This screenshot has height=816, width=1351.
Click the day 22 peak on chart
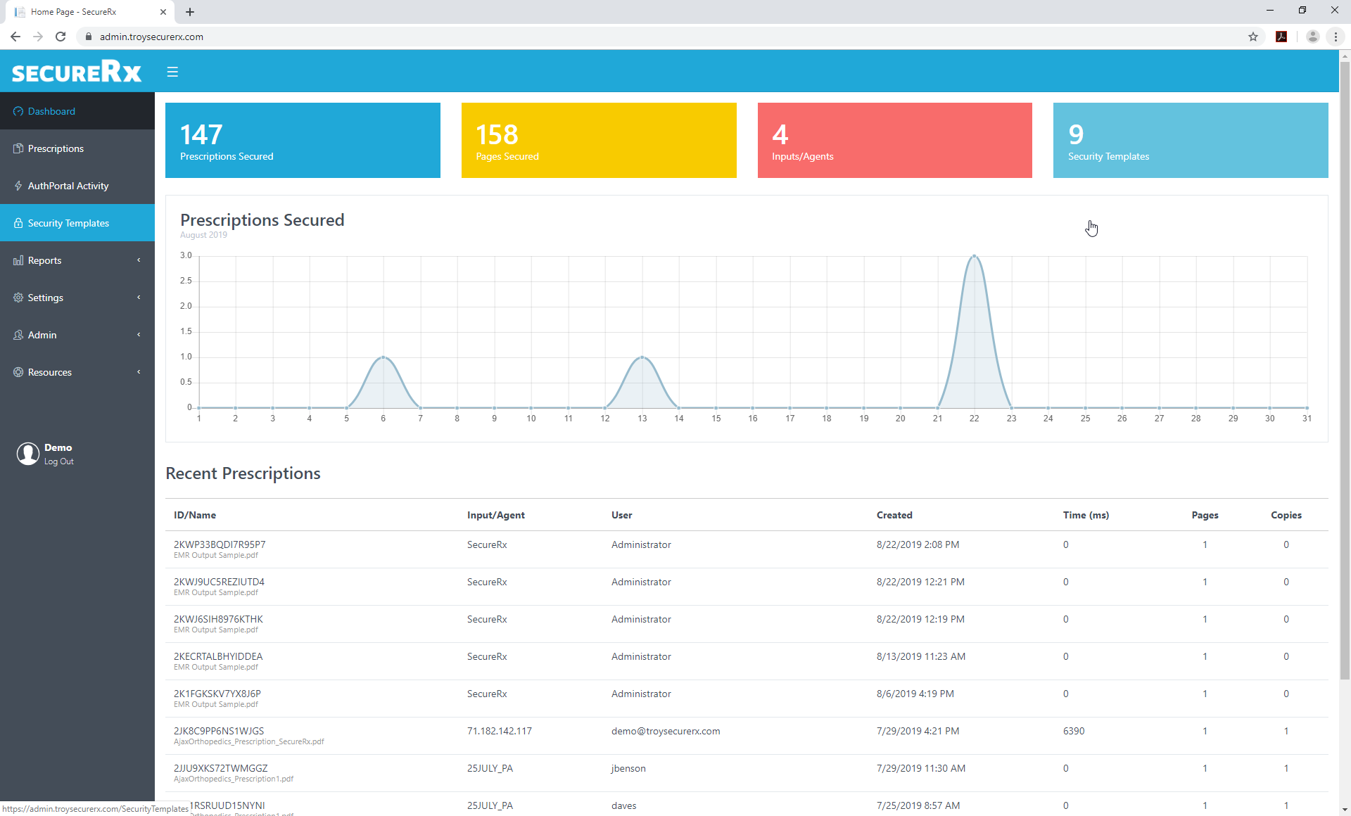974,256
